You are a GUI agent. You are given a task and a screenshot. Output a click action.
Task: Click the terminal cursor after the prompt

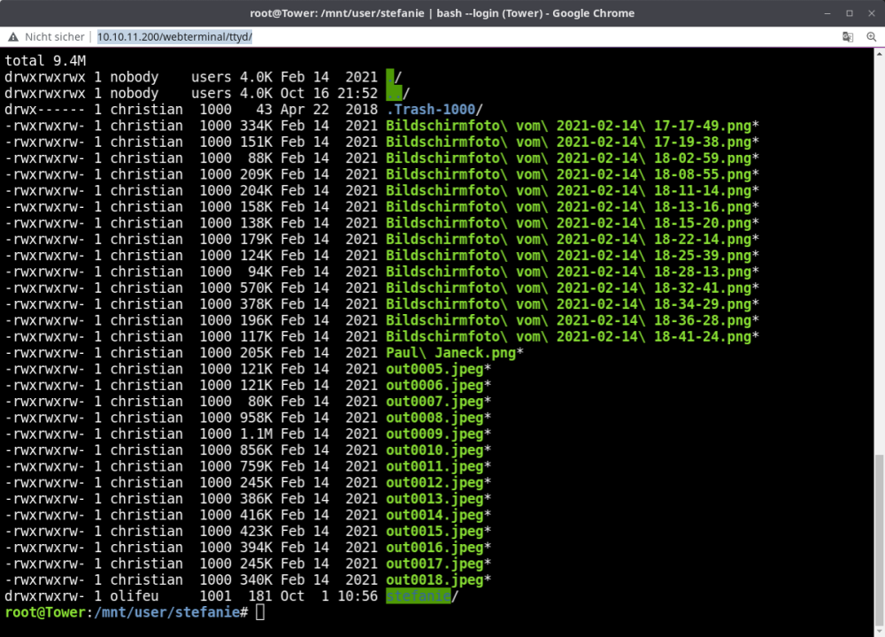pos(260,612)
